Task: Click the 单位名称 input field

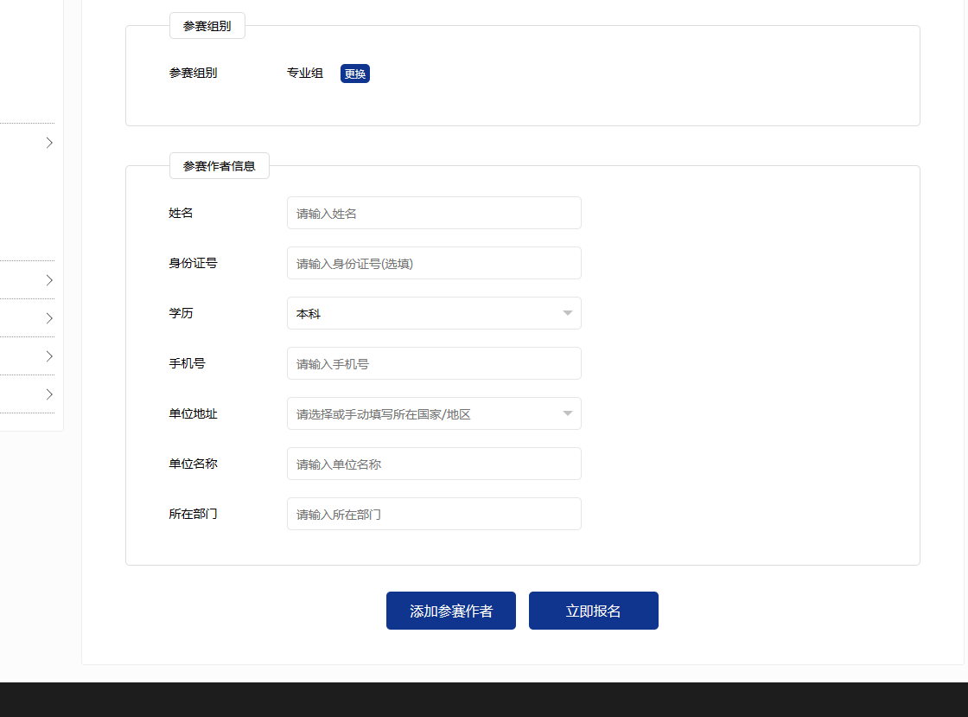Action: click(434, 464)
